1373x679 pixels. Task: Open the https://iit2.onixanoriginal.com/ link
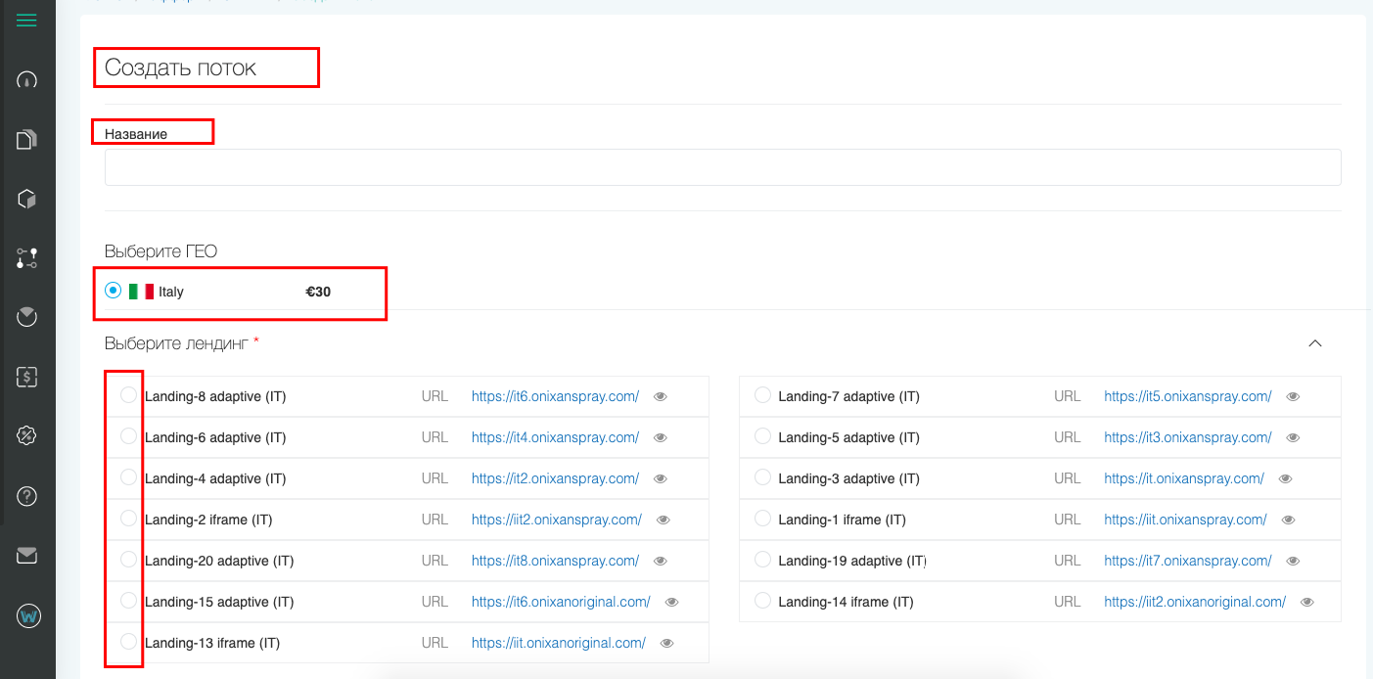click(x=1195, y=602)
